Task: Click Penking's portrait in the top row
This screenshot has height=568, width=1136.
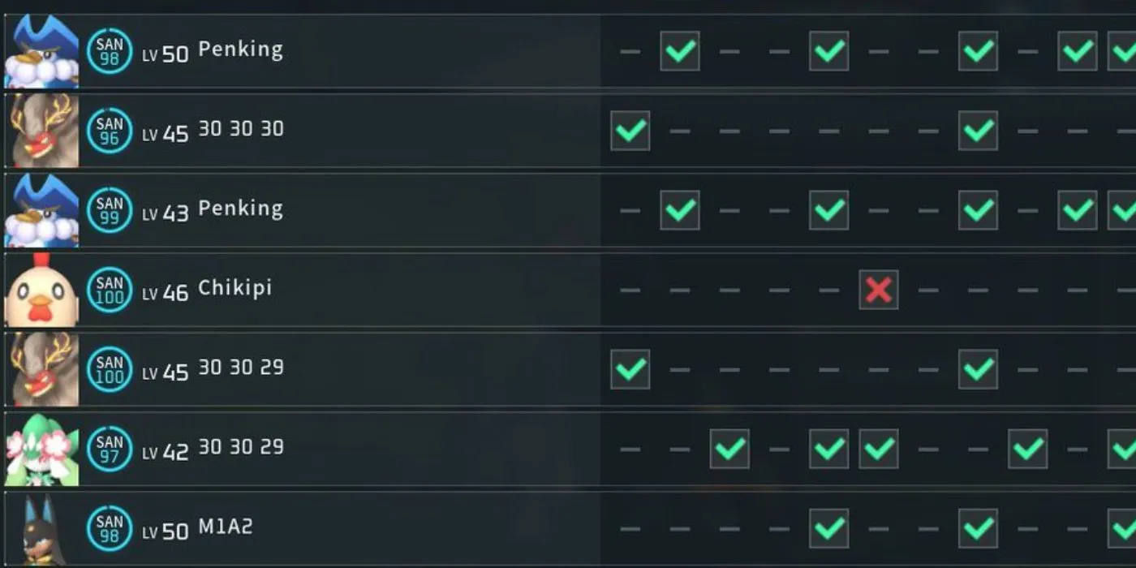Action: [x=41, y=49]
